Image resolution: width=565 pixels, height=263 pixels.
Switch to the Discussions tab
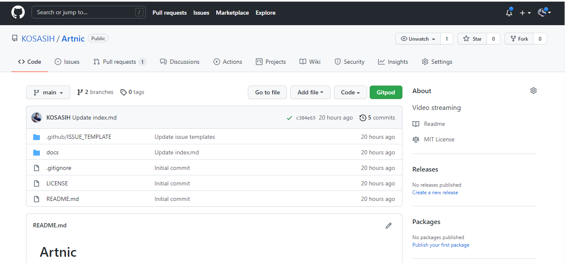[180, 62]
